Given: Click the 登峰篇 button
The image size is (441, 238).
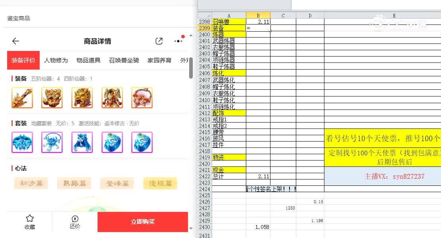Looking at the screenshot, I should (117, 183).
